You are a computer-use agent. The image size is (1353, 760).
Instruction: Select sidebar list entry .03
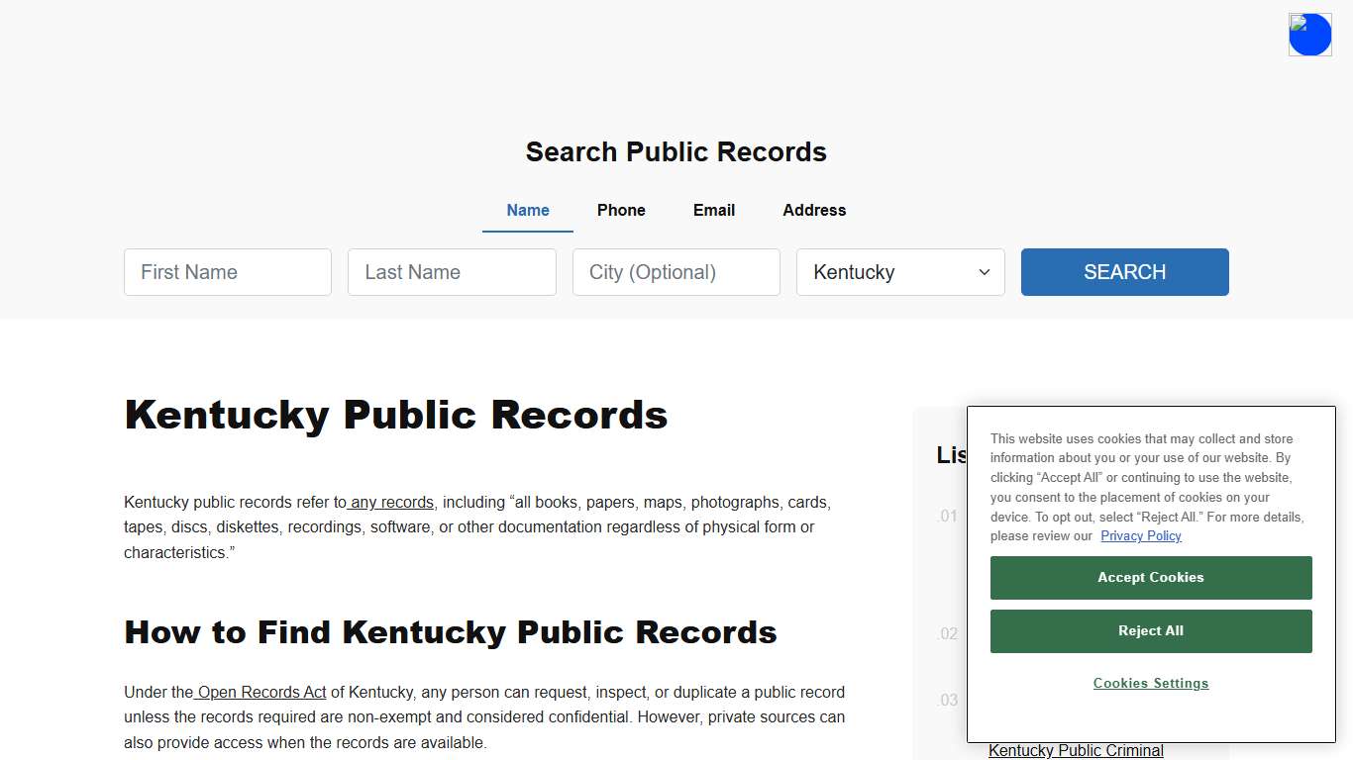click(x=947, y=700)
